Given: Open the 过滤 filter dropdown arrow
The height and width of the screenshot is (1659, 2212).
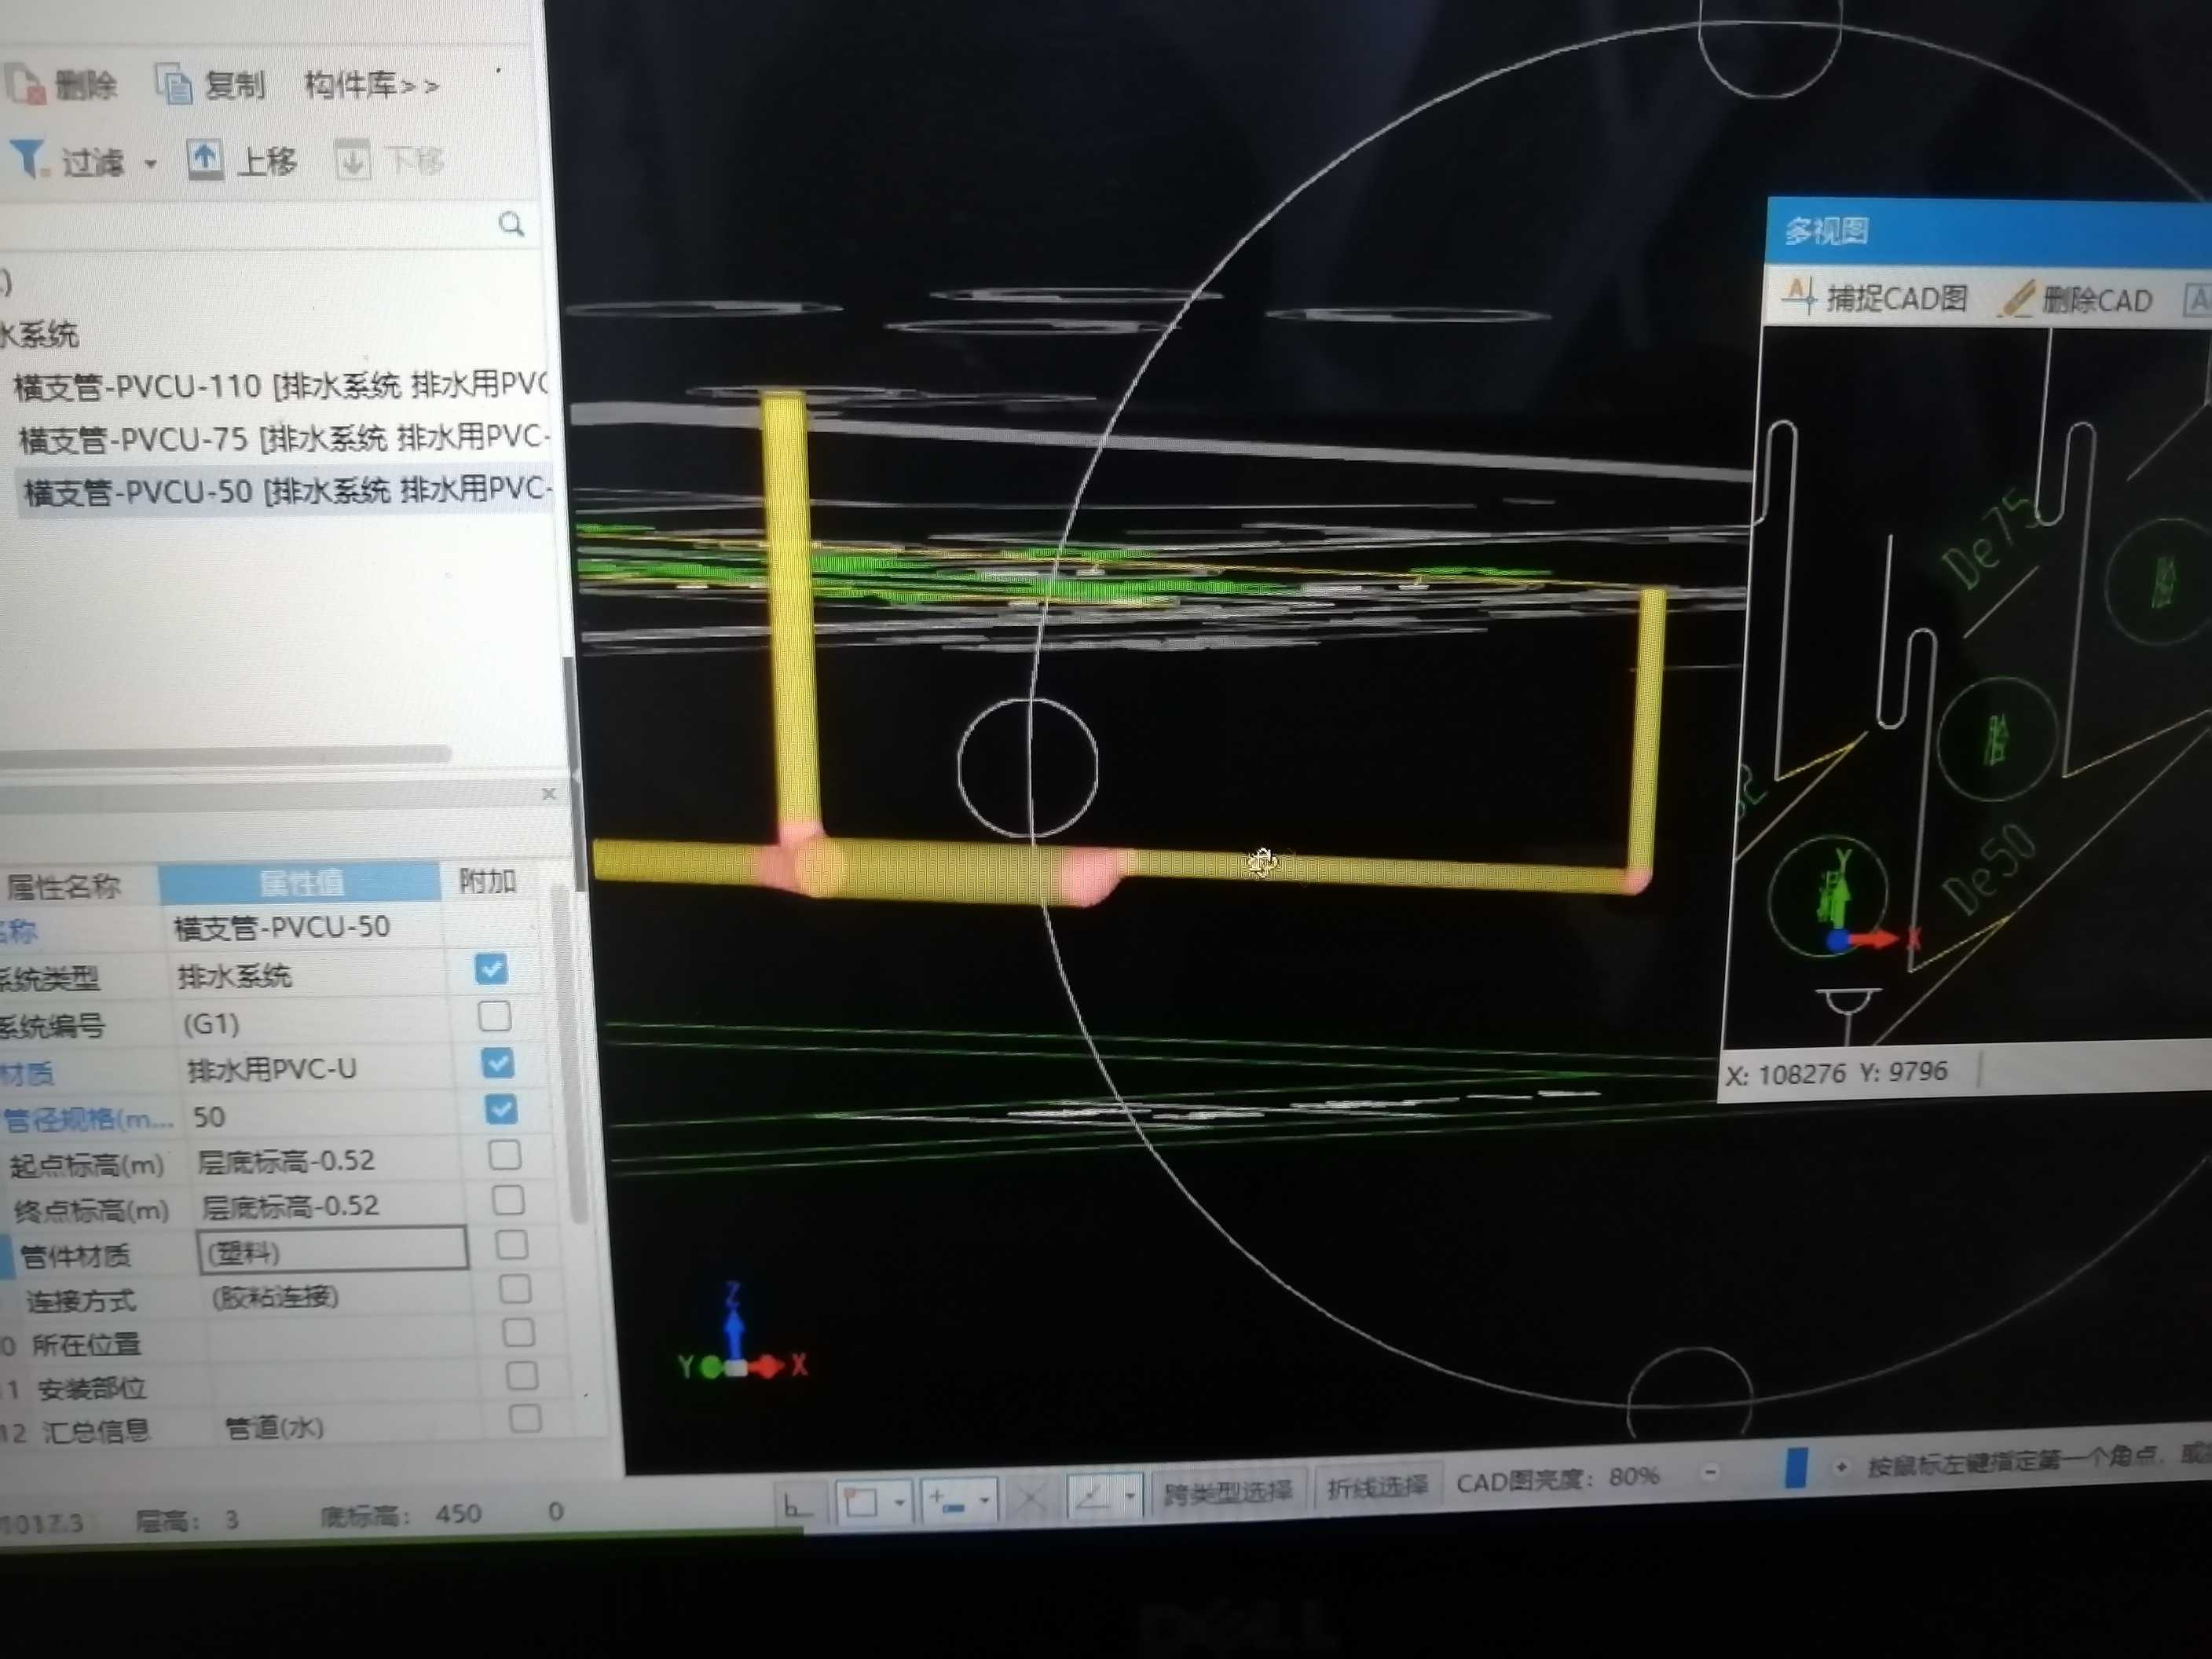Looking at the screenshot, I should pos(151,163).
